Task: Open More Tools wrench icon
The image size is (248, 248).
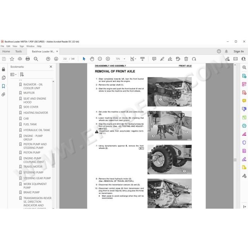Action: (x=244, y=176)
